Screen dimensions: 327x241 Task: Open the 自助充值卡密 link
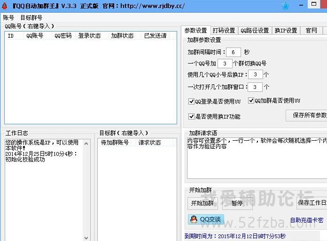pyautogui.click(x=306, y=220)
